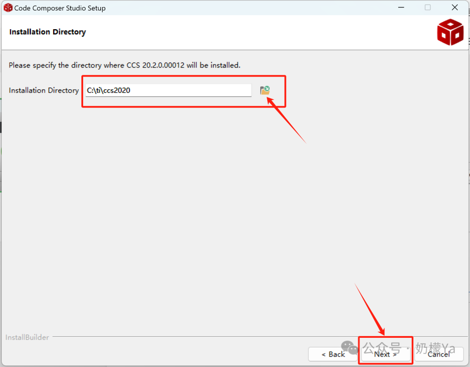
Task: Click the Installation Directory label left of field
Action: [x=44, y=90]
